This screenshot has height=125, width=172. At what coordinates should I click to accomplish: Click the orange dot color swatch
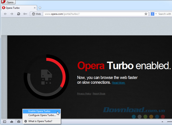click(x=151, y=117)
